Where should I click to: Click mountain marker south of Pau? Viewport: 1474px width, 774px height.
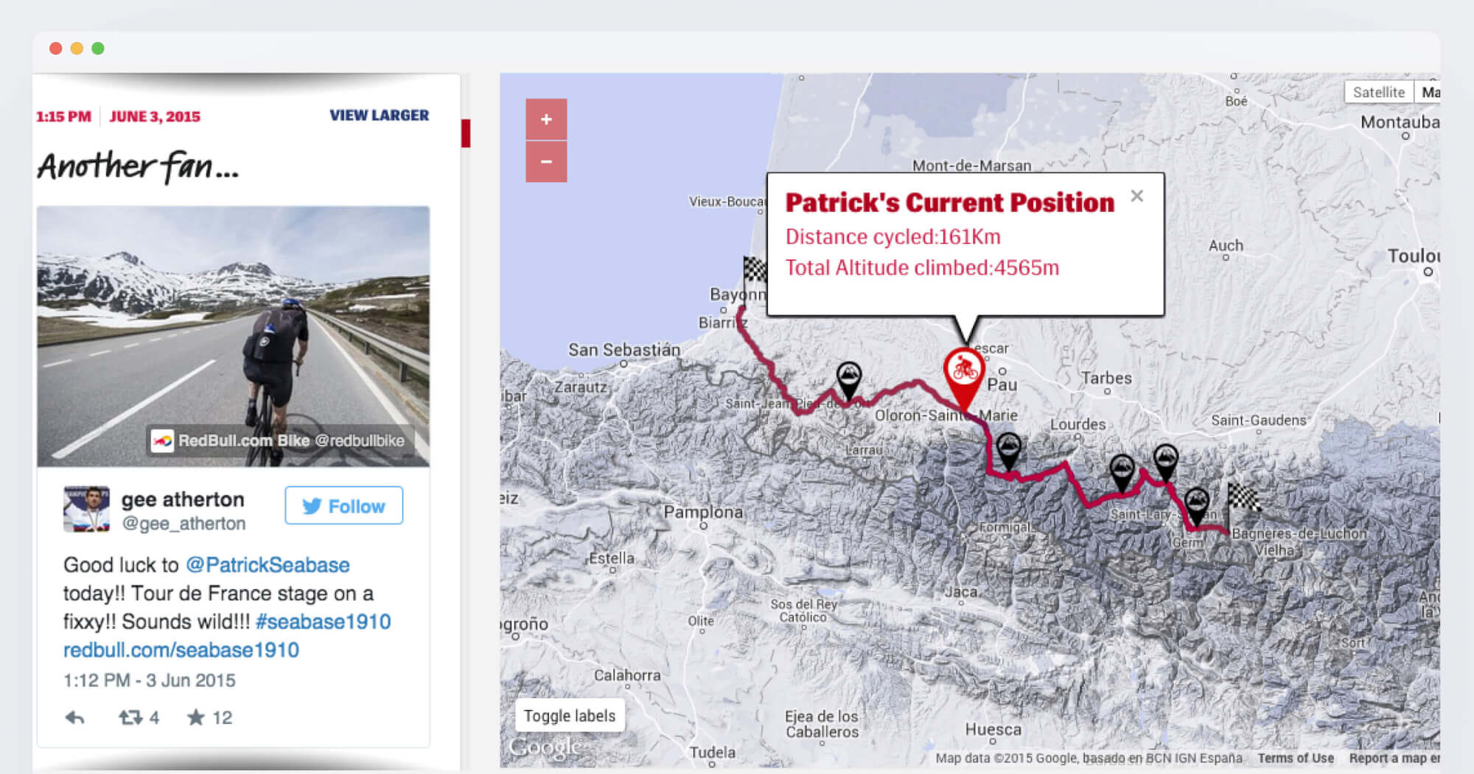1008,451
